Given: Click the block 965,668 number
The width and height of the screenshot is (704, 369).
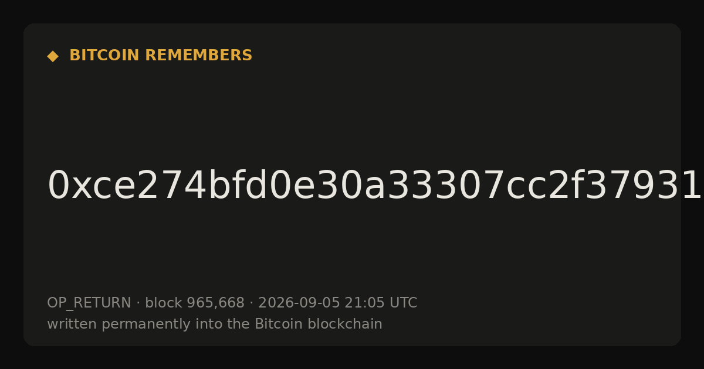Looking at the screenshot, I should (215, 303).
